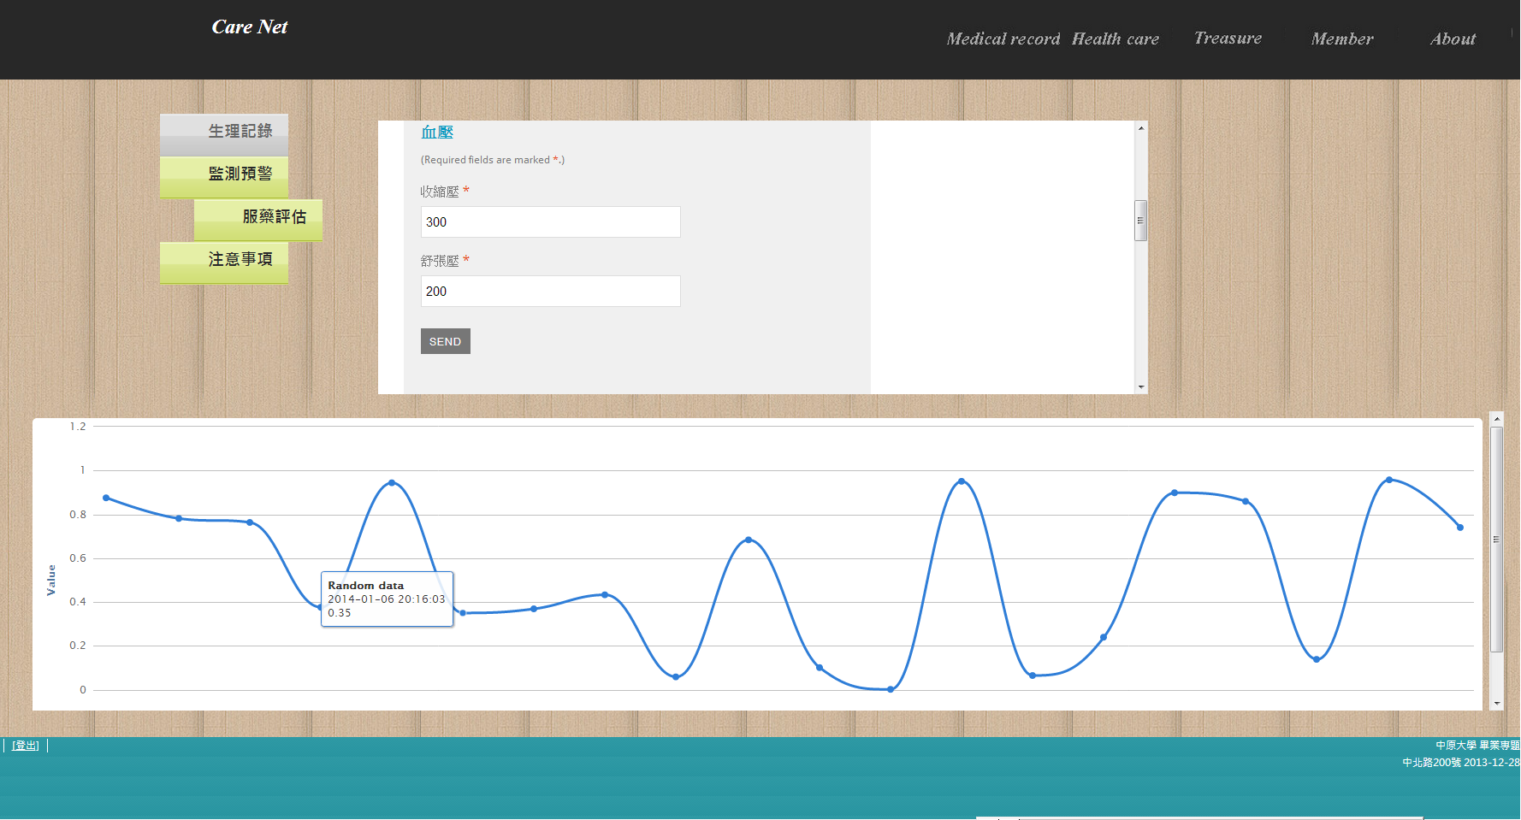1521x820 pixels.
Task: Open the About page
Action: pos(1453,39)
